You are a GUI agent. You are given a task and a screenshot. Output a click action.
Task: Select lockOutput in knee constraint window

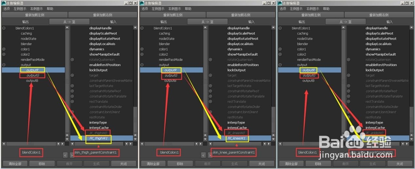(x=237, y=70)
